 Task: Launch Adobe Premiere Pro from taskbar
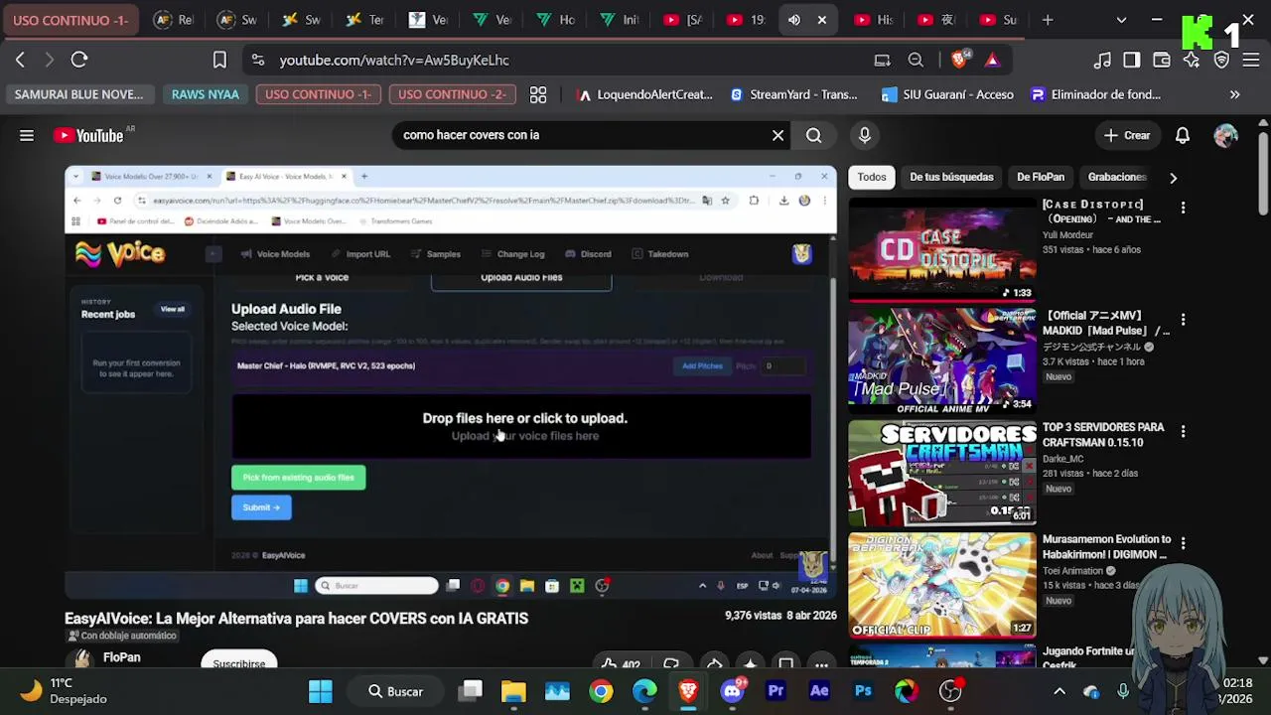[776, 691]
